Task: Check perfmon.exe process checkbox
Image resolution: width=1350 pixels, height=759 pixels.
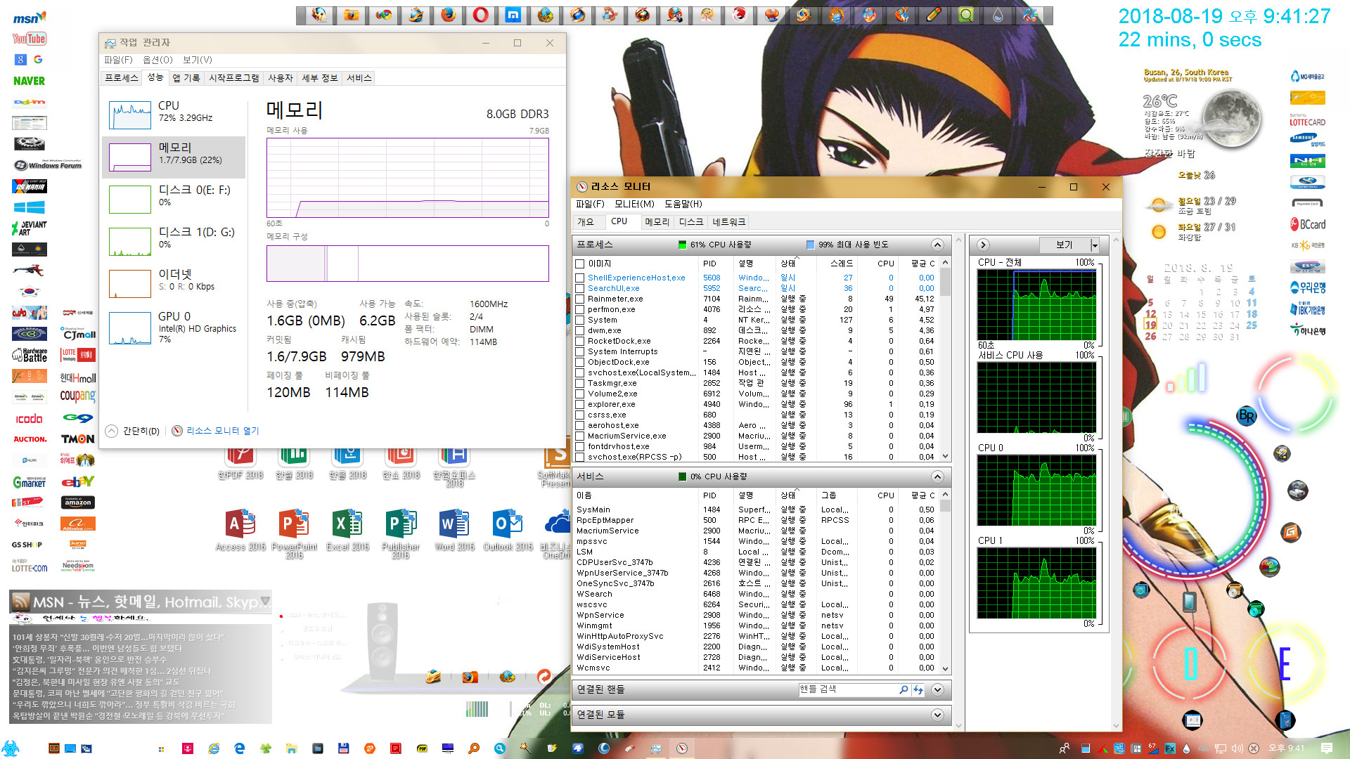Action: pyautogui.click(x=580, y=309)
